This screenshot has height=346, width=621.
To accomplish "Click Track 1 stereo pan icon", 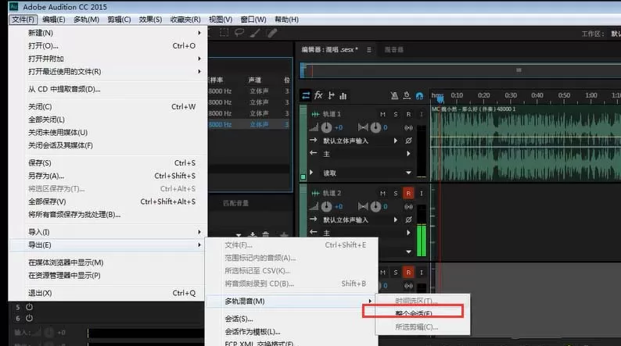I will tap(363, 127).
